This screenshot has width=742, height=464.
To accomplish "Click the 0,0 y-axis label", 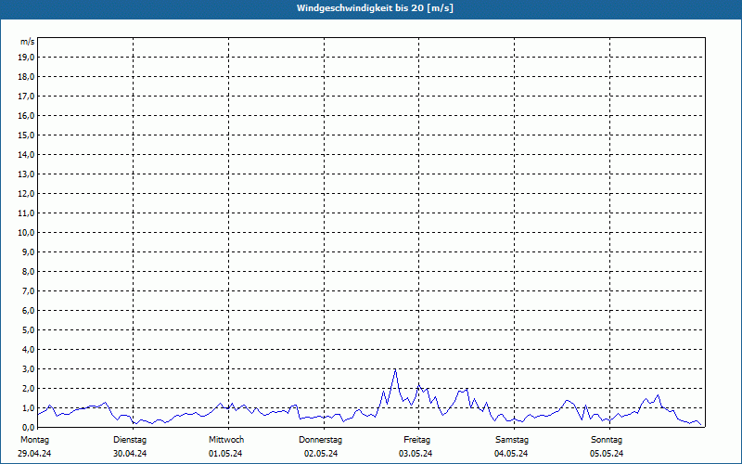I will (x=29, y=427).
